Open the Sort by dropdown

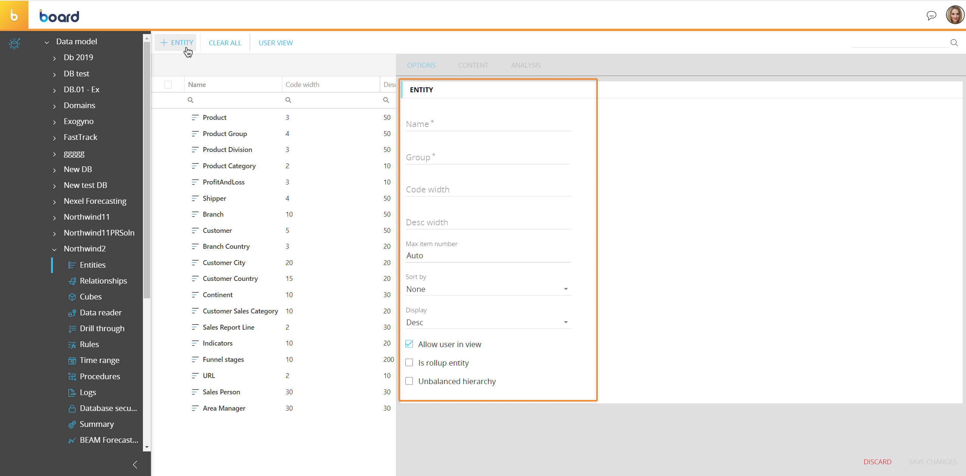[x=488, y=289]
